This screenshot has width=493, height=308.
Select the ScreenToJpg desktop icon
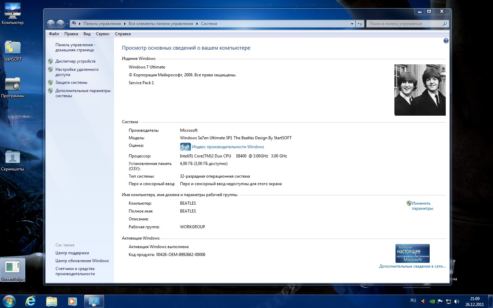[13, 270]
